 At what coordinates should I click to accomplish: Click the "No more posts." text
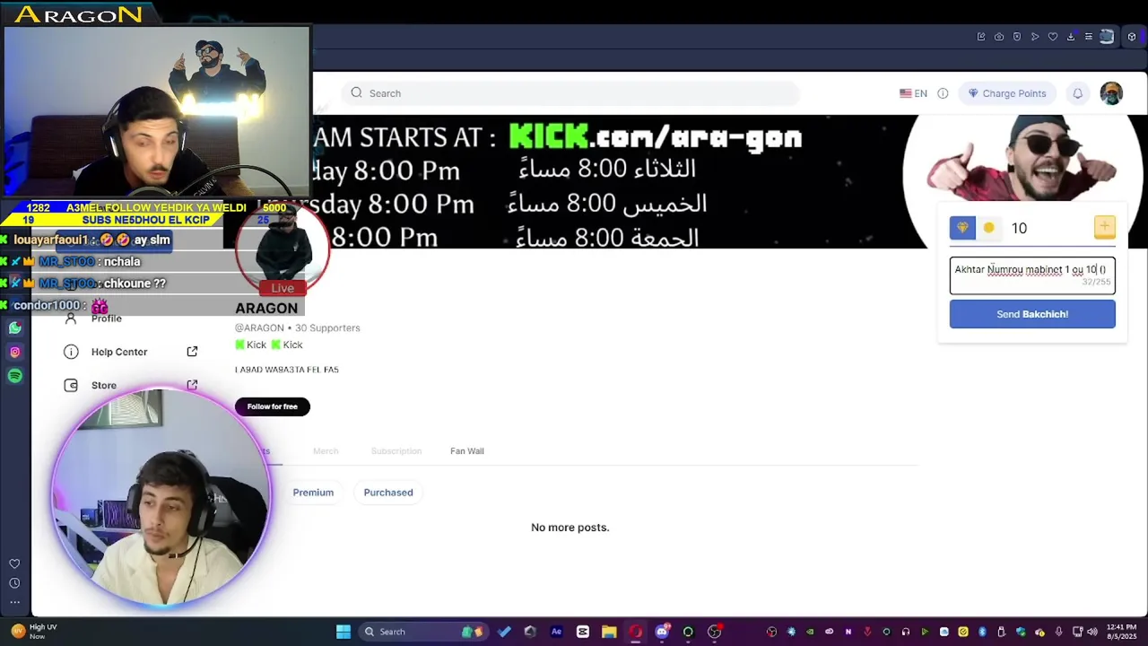click(570, 528)
